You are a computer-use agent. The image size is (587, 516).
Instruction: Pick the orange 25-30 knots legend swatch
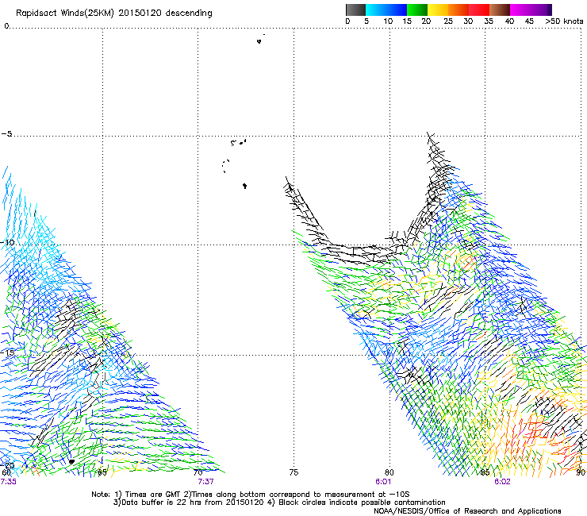[458, 10]
